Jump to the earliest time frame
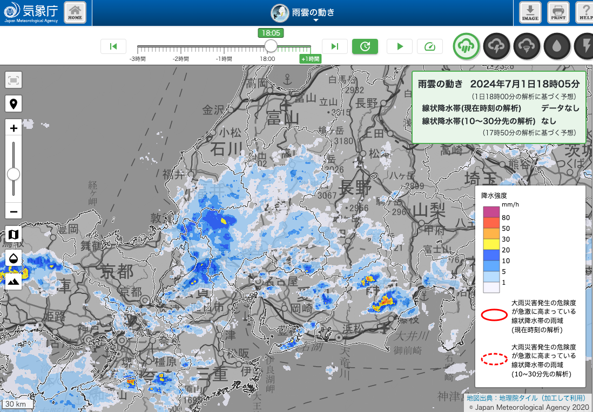The height and width of the screenshot is (412, 593). click(113, 46)
